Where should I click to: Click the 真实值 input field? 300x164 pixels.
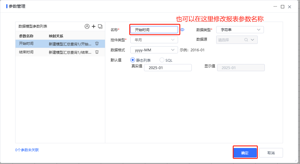[x=168, y=68]
